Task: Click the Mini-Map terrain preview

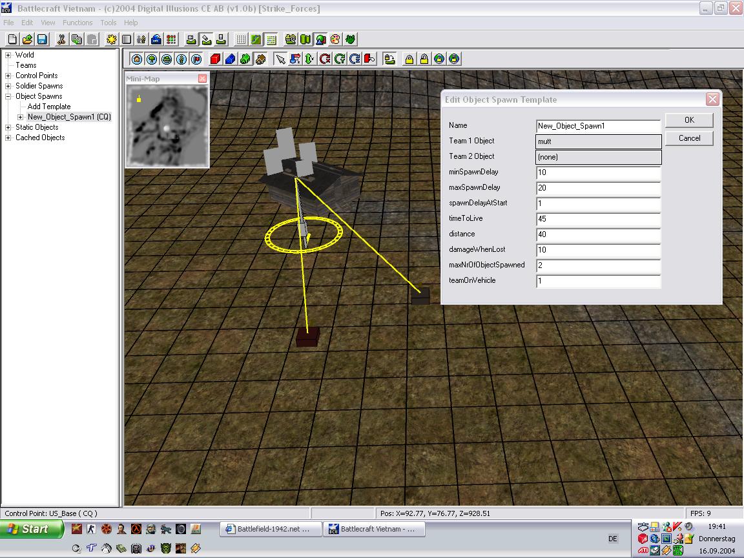Action: tap(167, 126)
